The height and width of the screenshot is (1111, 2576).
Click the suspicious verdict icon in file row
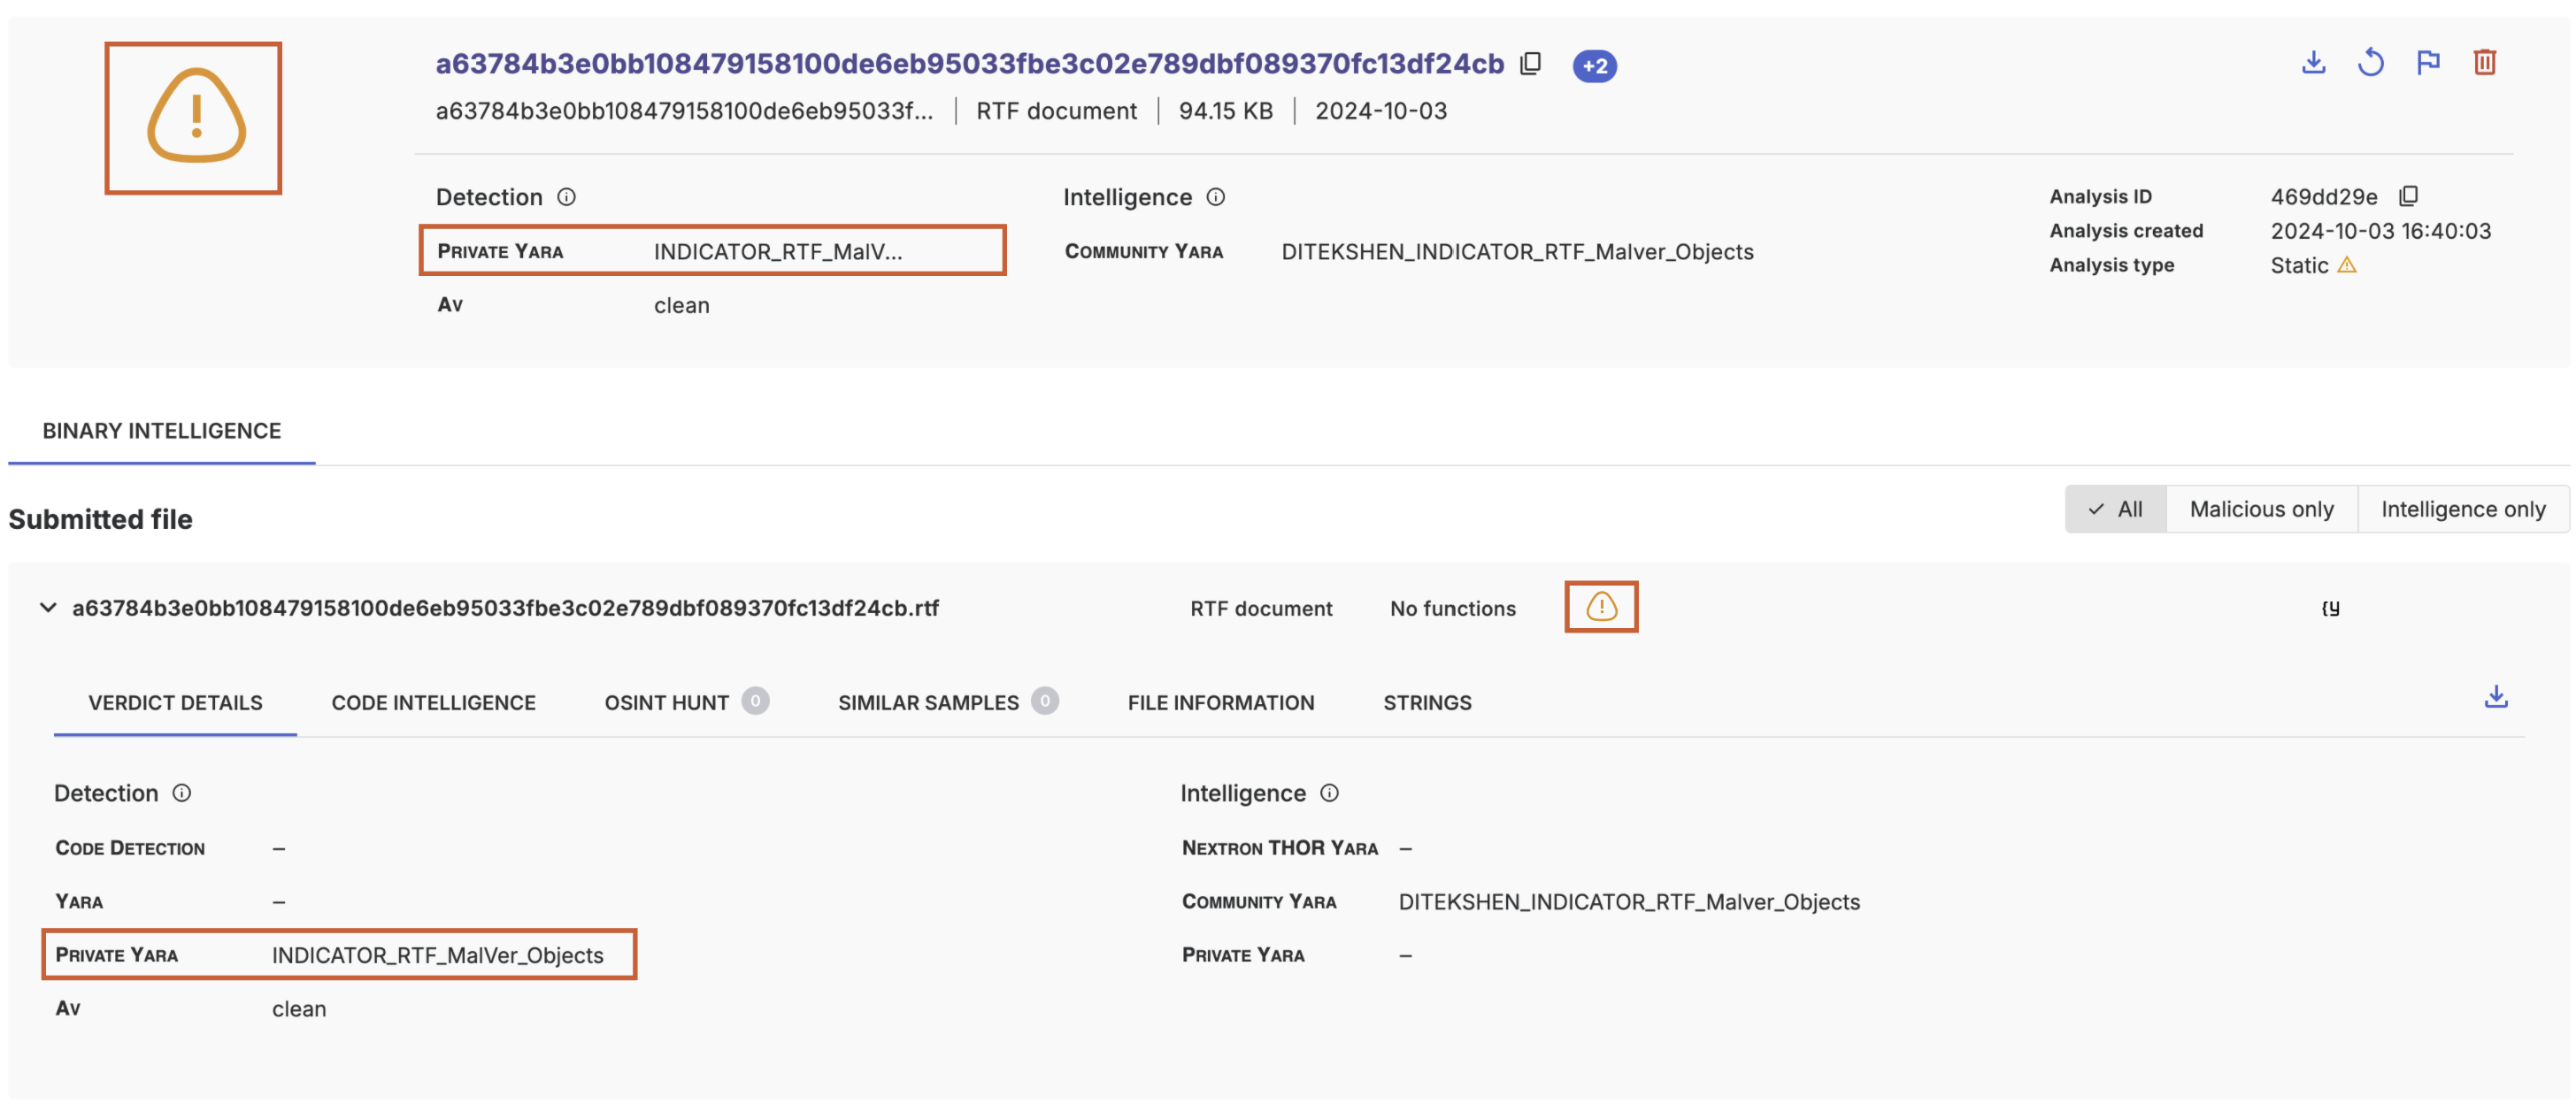pos(1601,607)
